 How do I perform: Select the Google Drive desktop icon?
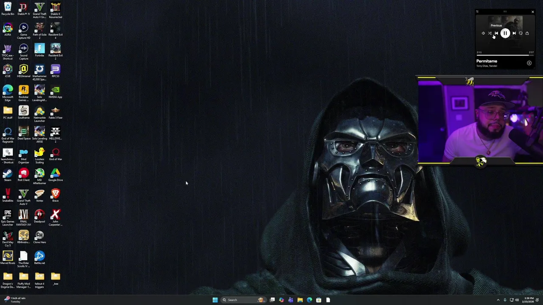click(55, 175)
